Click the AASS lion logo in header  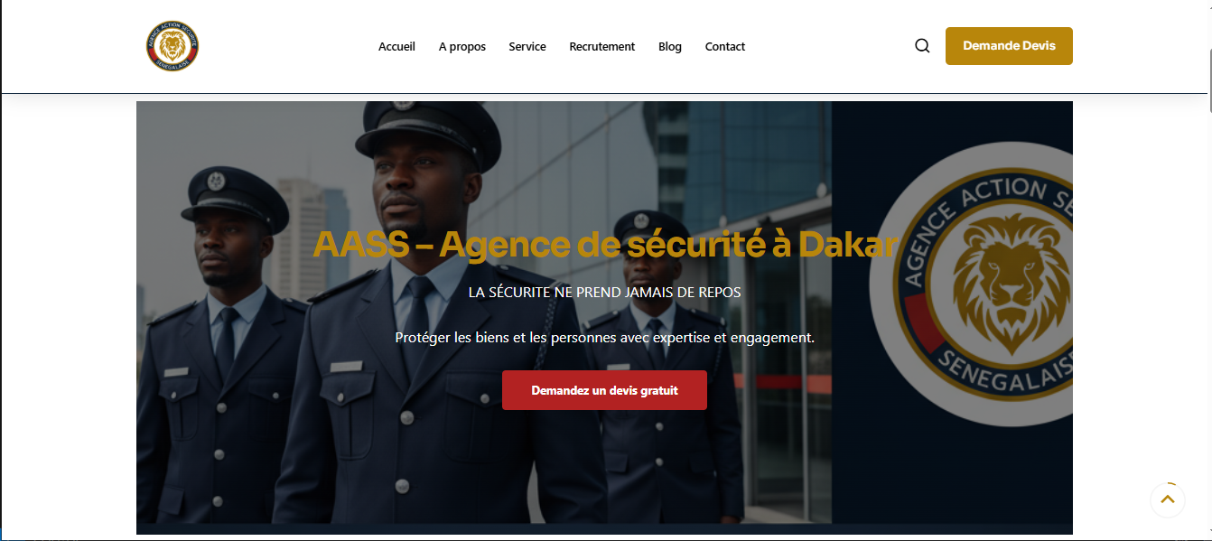tap(172, 46)
